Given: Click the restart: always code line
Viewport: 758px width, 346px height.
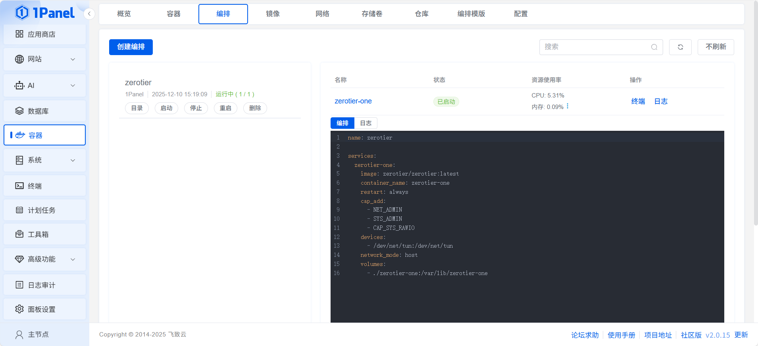Looking at the screenshot, I should tap(384, 192).
